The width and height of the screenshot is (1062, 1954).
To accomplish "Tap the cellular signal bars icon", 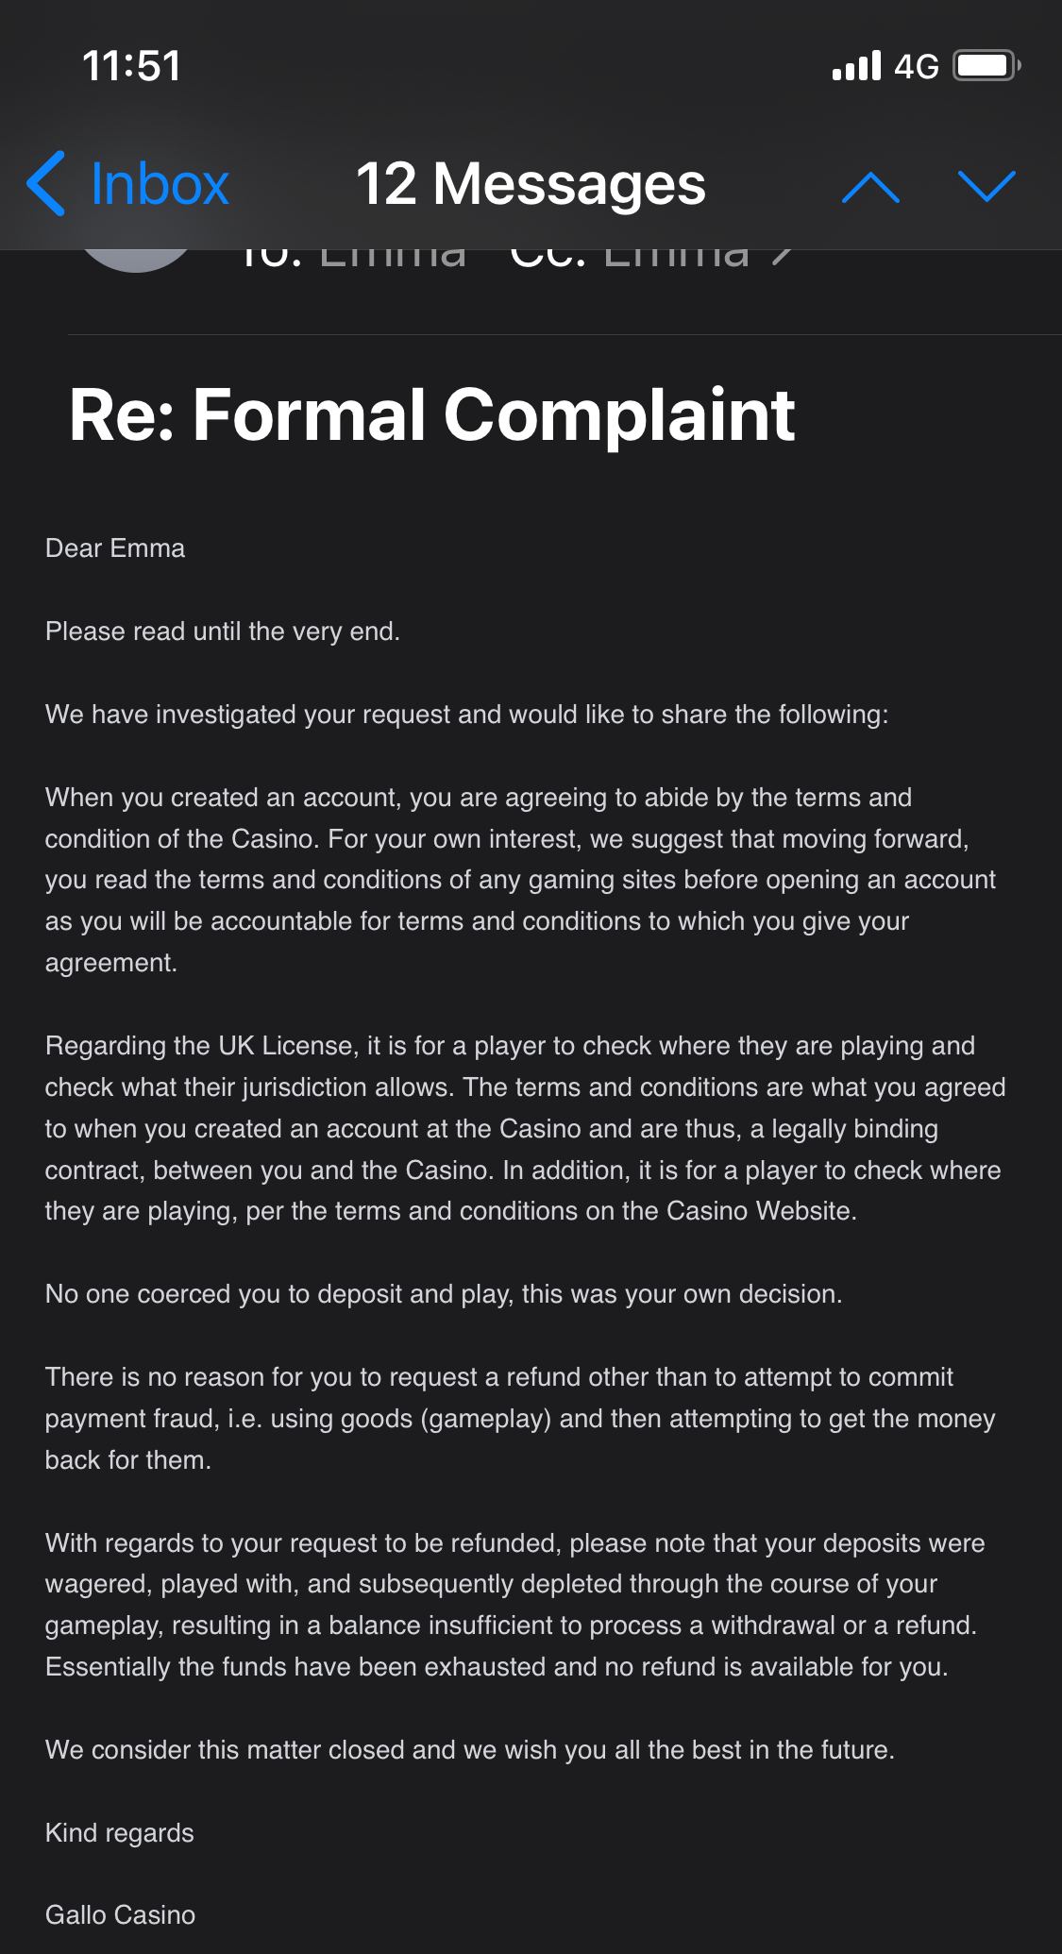I will [x=856, y=66].
